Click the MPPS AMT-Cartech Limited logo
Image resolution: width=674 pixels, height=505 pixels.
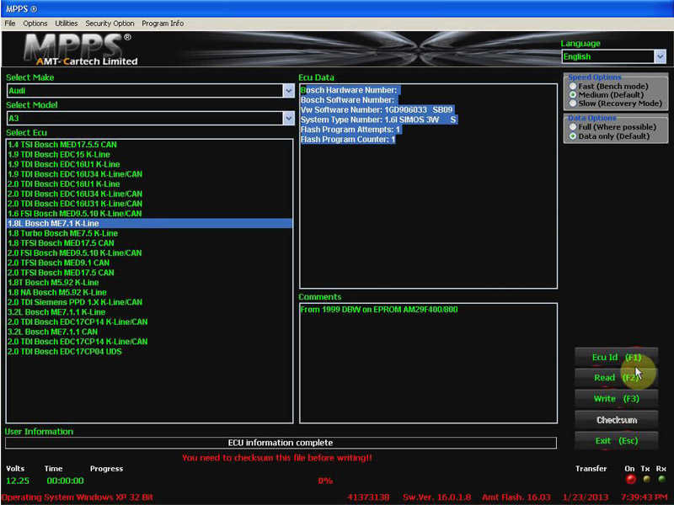click(80, 49)
